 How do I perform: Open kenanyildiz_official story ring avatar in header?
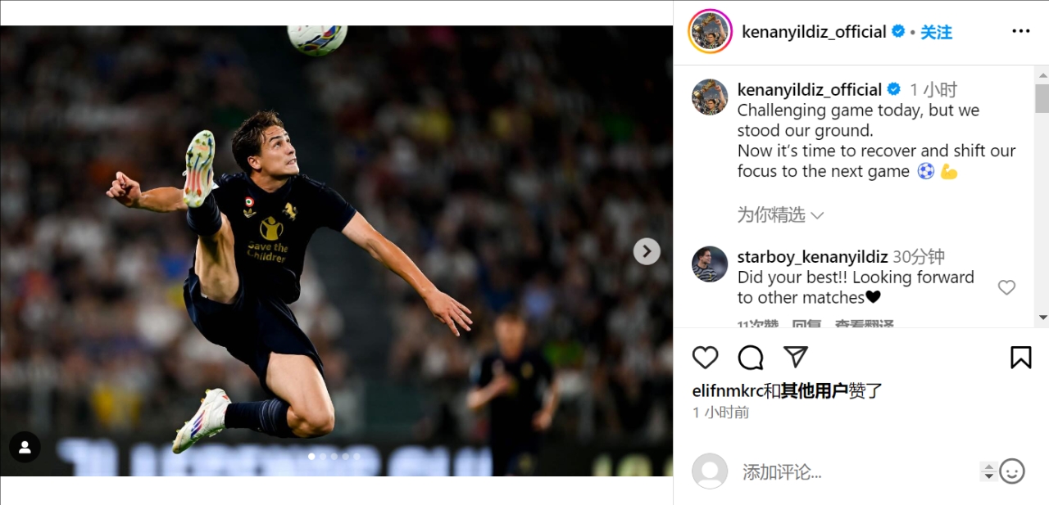(710, 32)
